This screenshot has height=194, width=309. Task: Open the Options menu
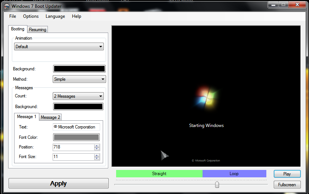click(x=31, y=16)
